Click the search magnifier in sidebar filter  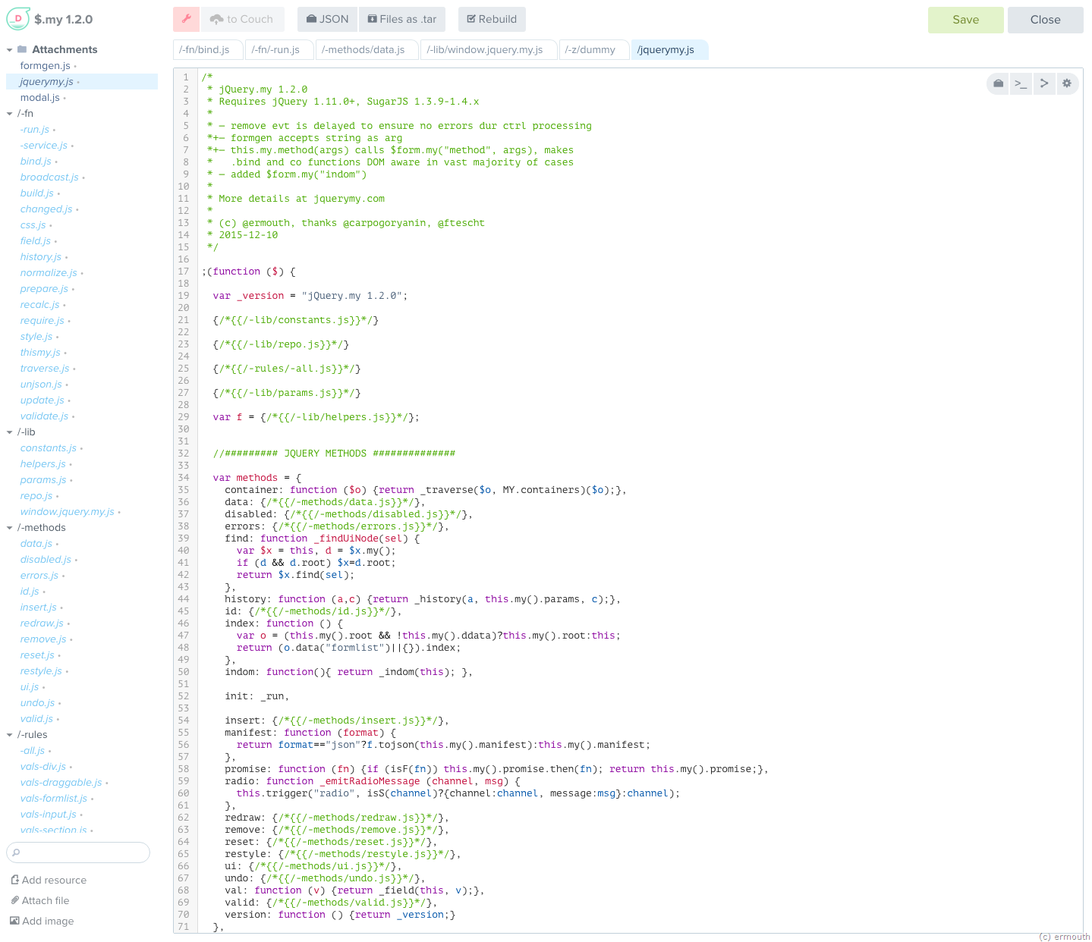click(16, 853)
